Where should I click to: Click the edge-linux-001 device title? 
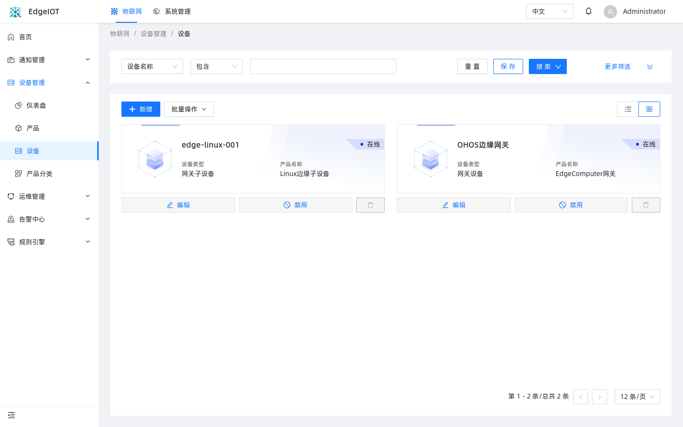pyautogui.click(x=210, y=145)
